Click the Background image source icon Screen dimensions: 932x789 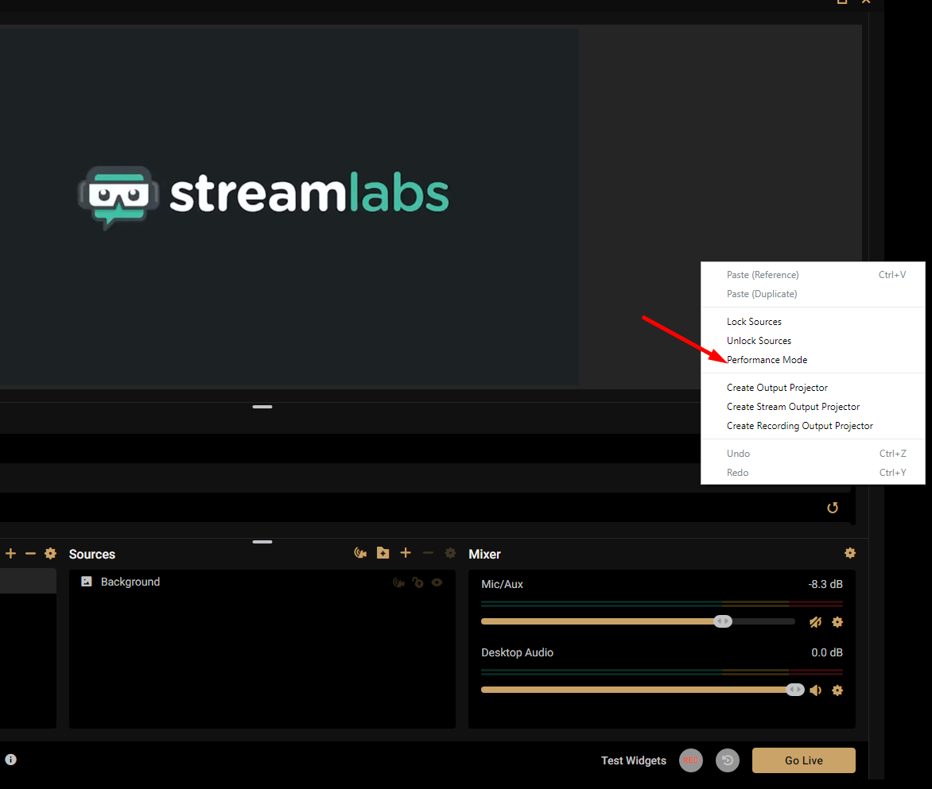click(87, 582)
